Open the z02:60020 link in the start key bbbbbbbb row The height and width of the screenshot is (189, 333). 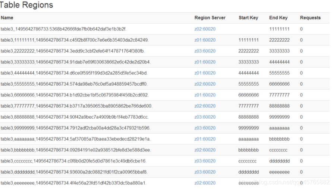pyautogui.click(x=205, y=150)
